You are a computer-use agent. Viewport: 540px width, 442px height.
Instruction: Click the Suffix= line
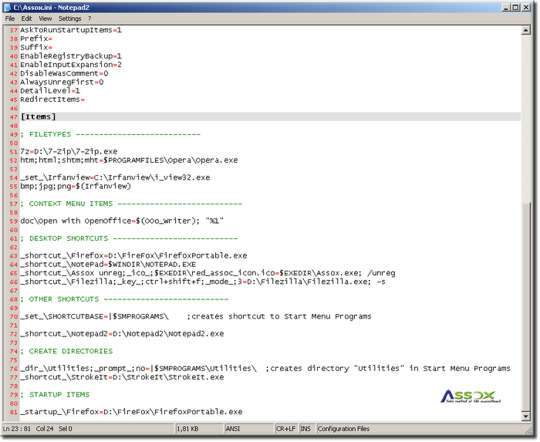pos(36,47)
